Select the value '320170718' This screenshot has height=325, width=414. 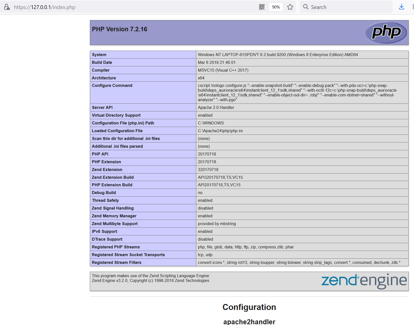[208, 170]
